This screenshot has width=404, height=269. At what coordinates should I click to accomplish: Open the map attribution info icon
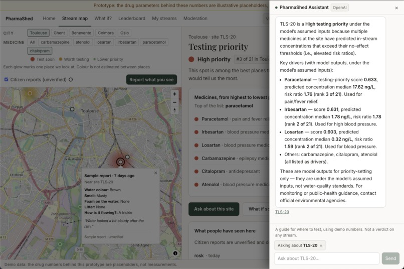point(175,253)
